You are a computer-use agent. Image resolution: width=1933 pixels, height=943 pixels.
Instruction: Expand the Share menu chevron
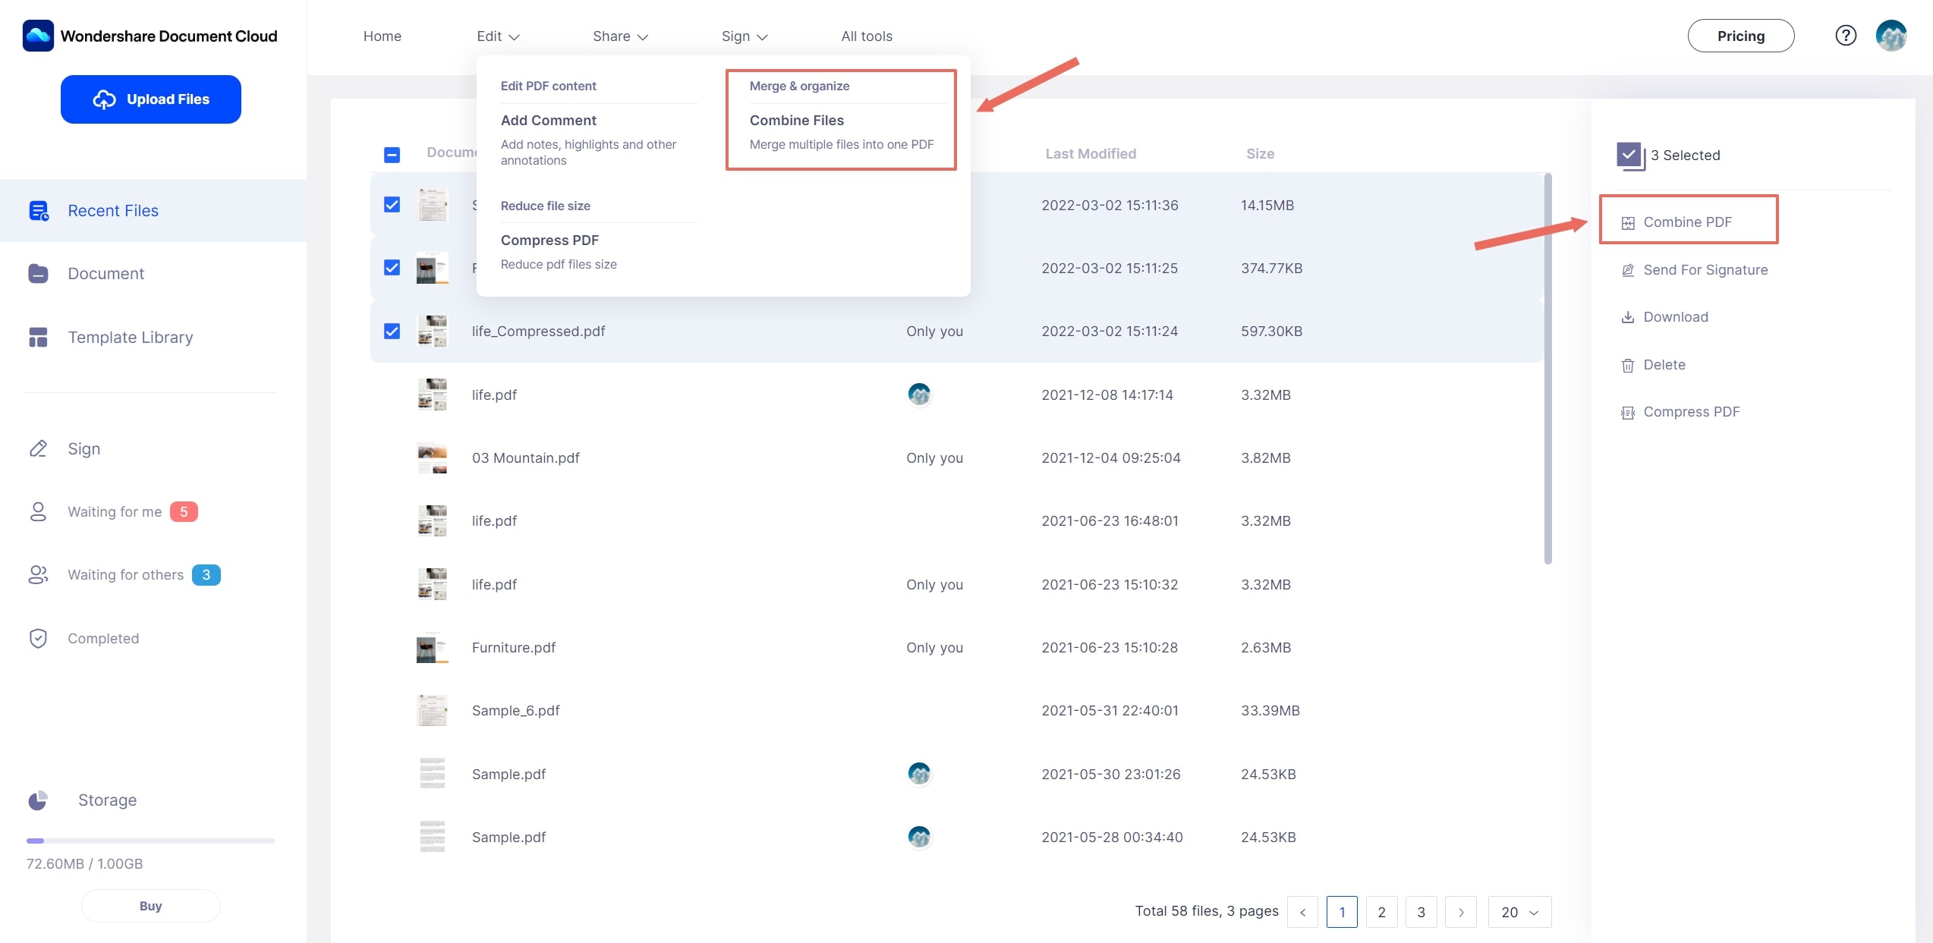(643, 37)
